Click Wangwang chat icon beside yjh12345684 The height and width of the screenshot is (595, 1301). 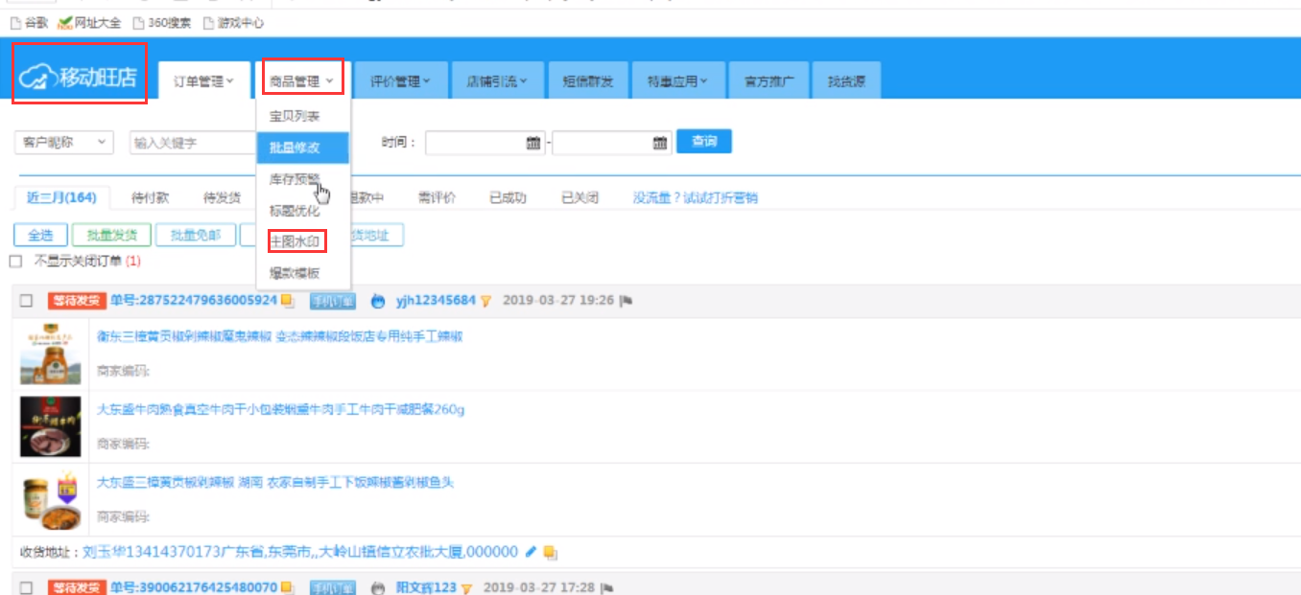[378, 301]
